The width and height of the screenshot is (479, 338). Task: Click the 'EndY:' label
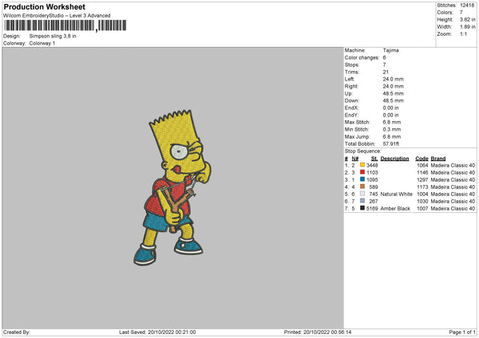351,115
